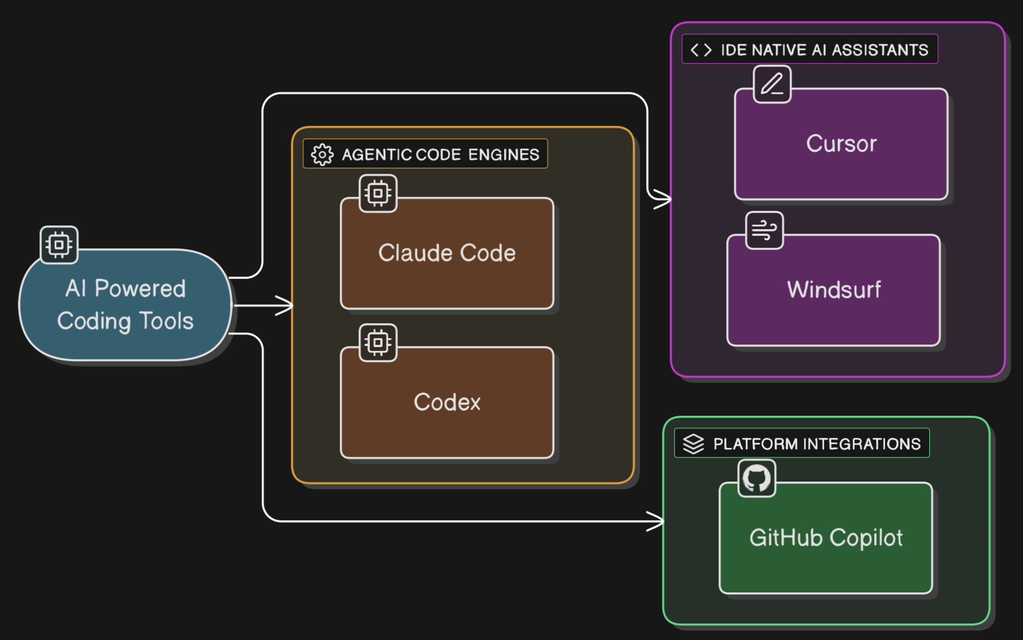Click the gear icon in Agentic Code Engines label

click(322, 154)
